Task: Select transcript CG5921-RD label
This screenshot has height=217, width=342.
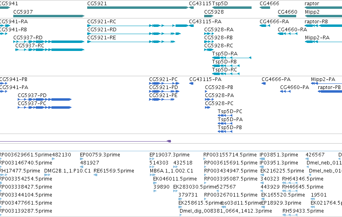Action: coord(102,30)
